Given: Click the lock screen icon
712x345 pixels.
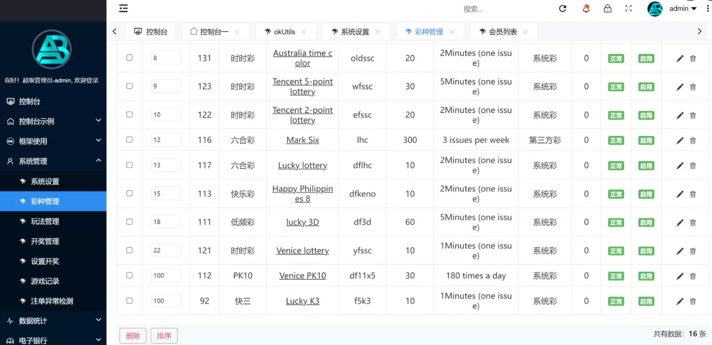Looking at the screenshot, I should (607, 8).
